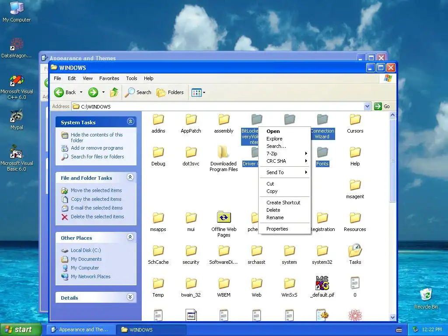This screenshot has height=336, width=448.
Task: Open the Edit menu
Action: [72, 78]
